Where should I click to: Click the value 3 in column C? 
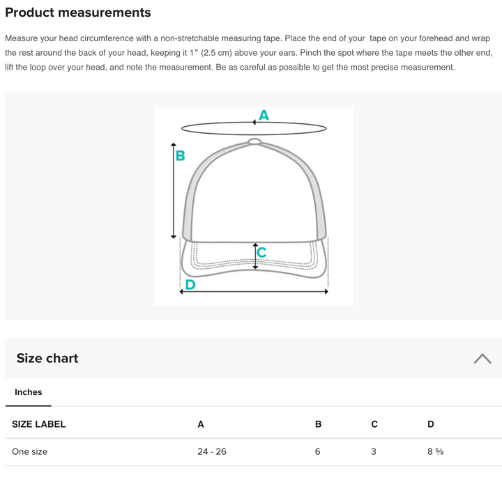374,451
